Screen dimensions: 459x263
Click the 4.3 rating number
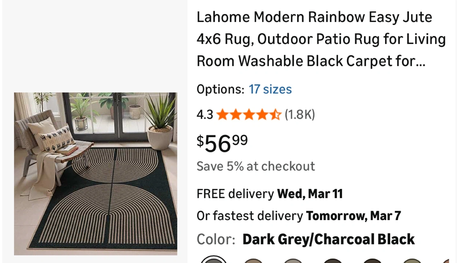(205, 114)
